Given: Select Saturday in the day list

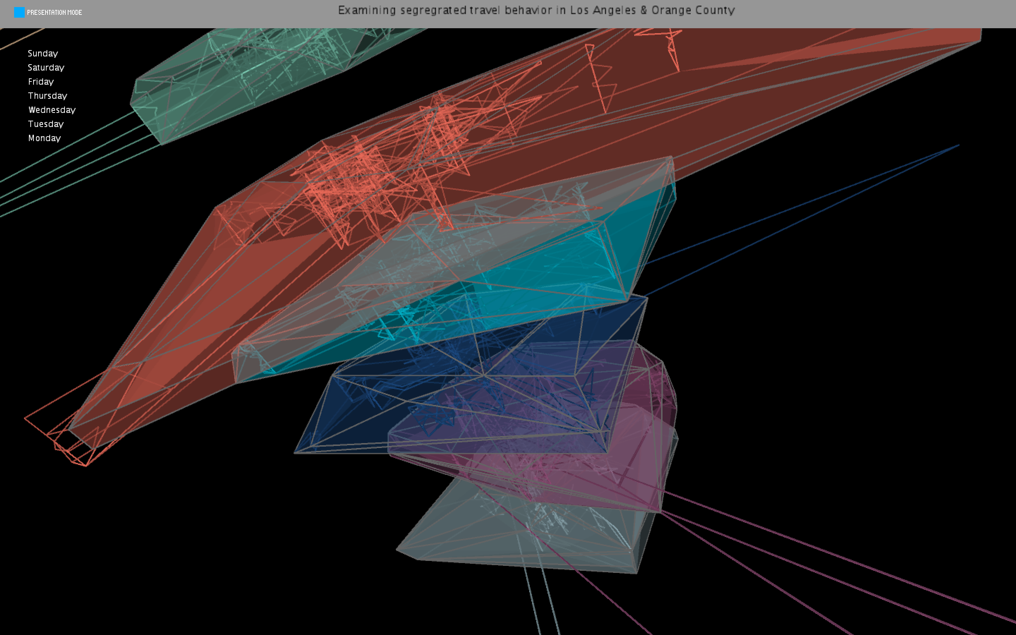Looking at the screenshot, I should [x=46, y=68].
